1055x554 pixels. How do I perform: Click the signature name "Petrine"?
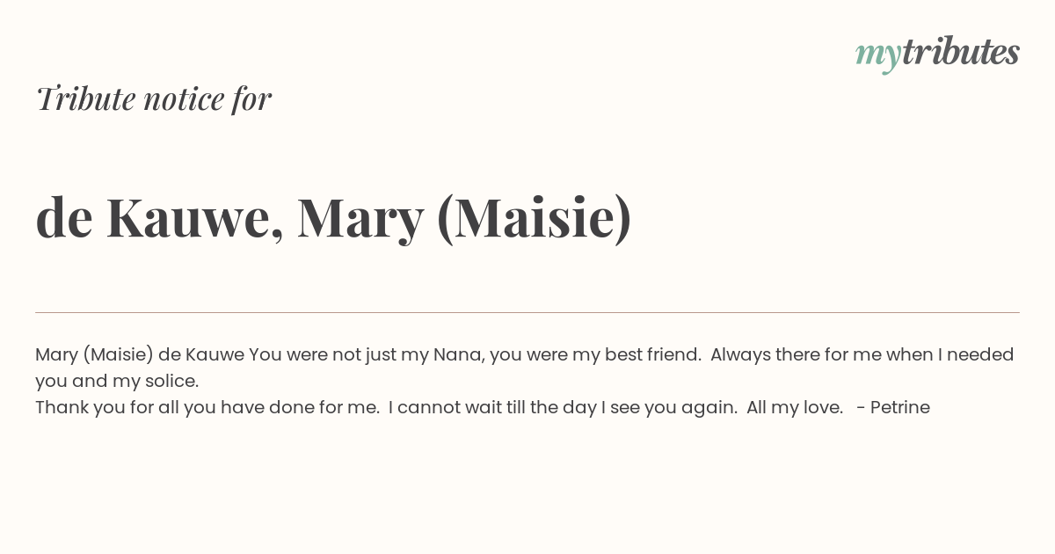900,407
